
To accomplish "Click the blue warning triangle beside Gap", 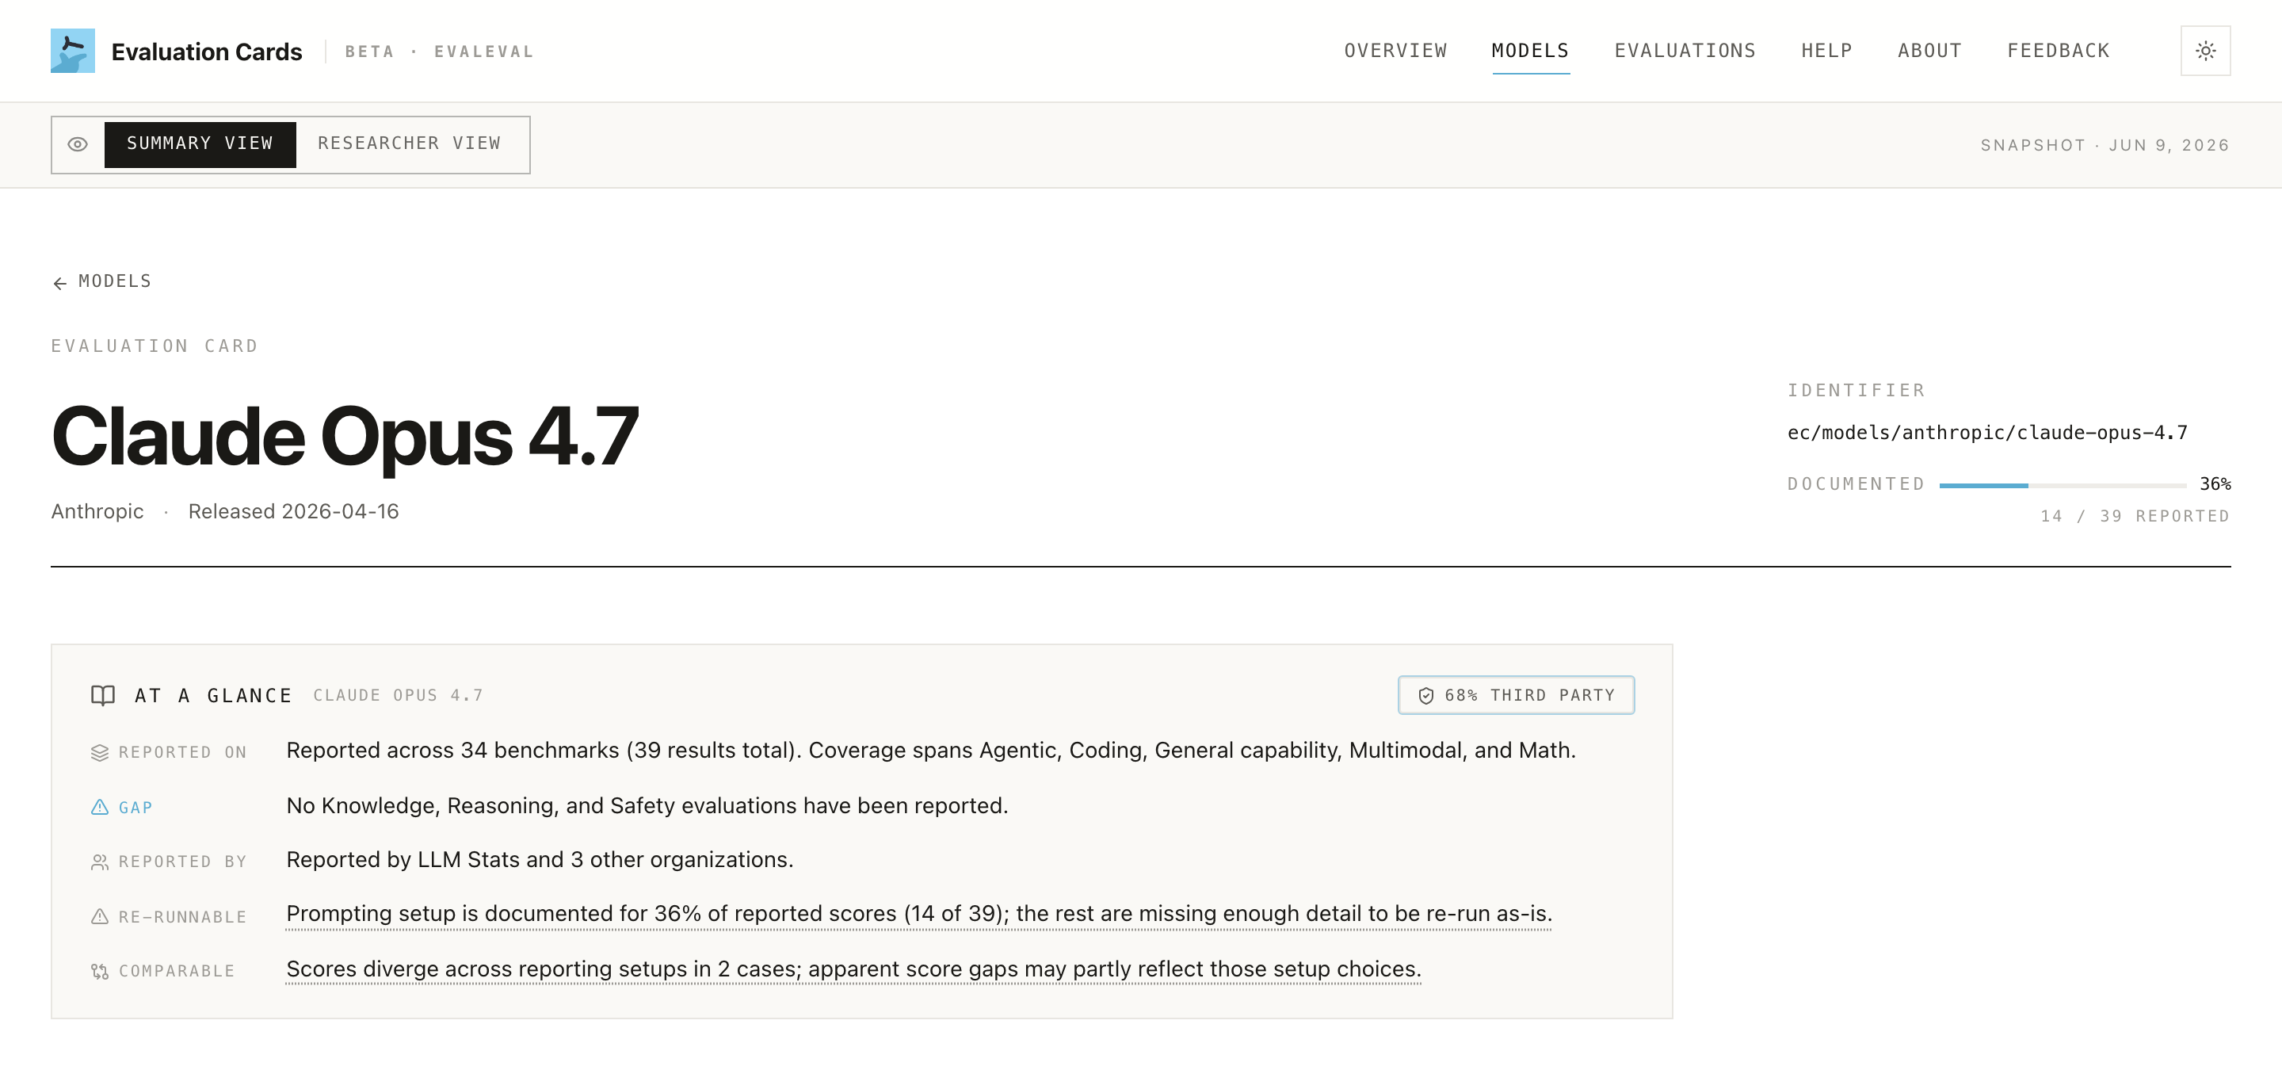I will (99, 807).
